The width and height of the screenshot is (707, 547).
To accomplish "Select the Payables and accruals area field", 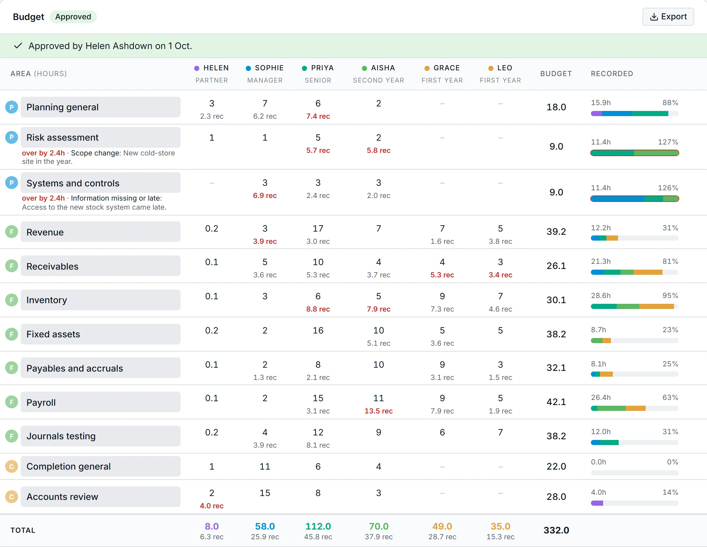I will (101, 368).
